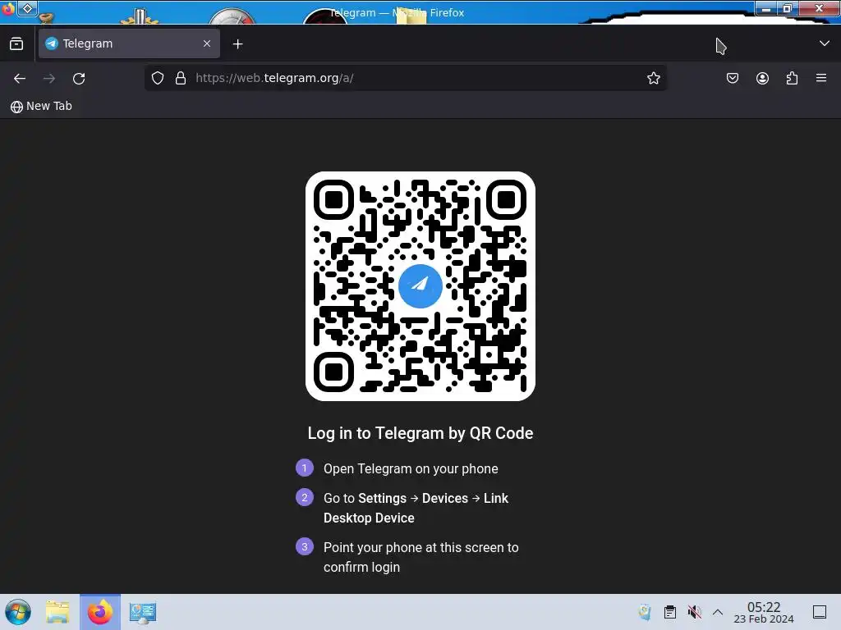Image resolution: width=841 pixels, height=630 pixels.
Task: Open the Extensions puzzle icon
Action: point(792,78)
